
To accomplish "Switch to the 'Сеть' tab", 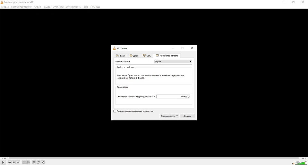I will pos(147,56).
